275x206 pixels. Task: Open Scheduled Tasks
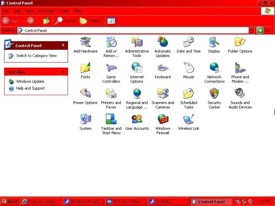[x=188, y=99]
